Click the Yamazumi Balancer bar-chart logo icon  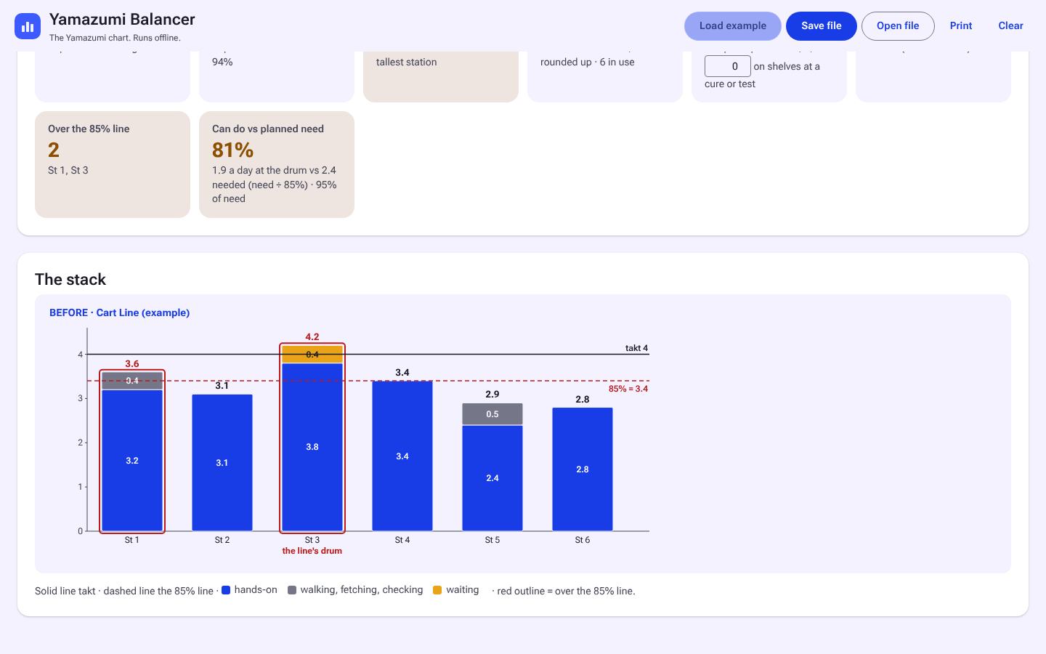(28, 26)
